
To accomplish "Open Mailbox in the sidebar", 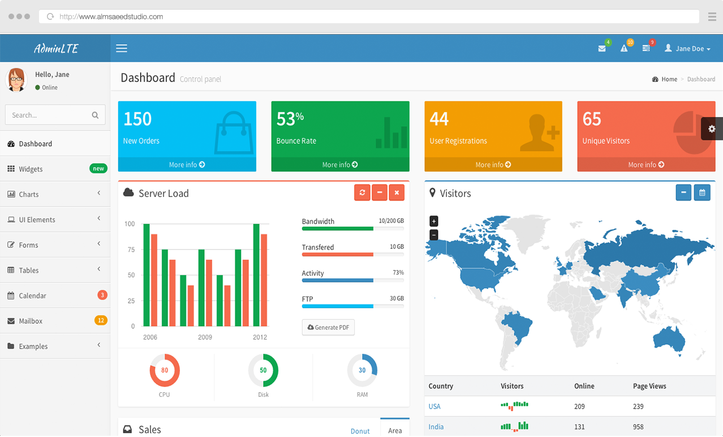I will point(55,321).
